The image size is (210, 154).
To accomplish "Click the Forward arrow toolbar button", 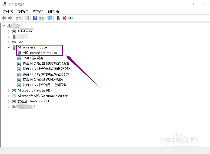I will pyautogui.click(x=10, y=18).
